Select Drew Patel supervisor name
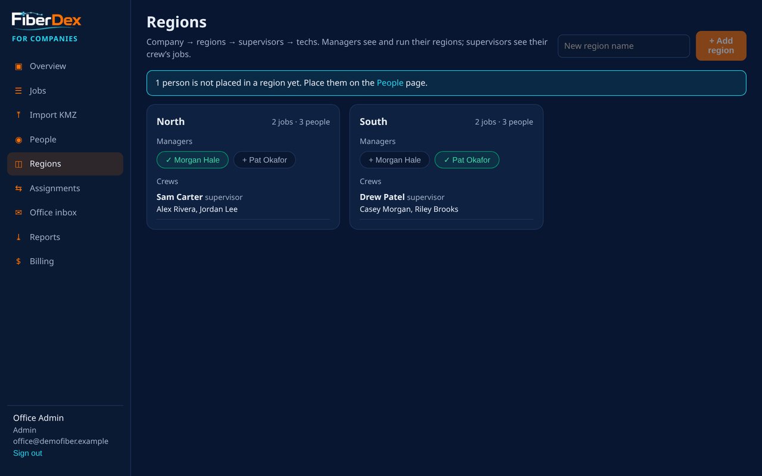The height and width of the screenshot is (476, 762). (x=382, y=197)
